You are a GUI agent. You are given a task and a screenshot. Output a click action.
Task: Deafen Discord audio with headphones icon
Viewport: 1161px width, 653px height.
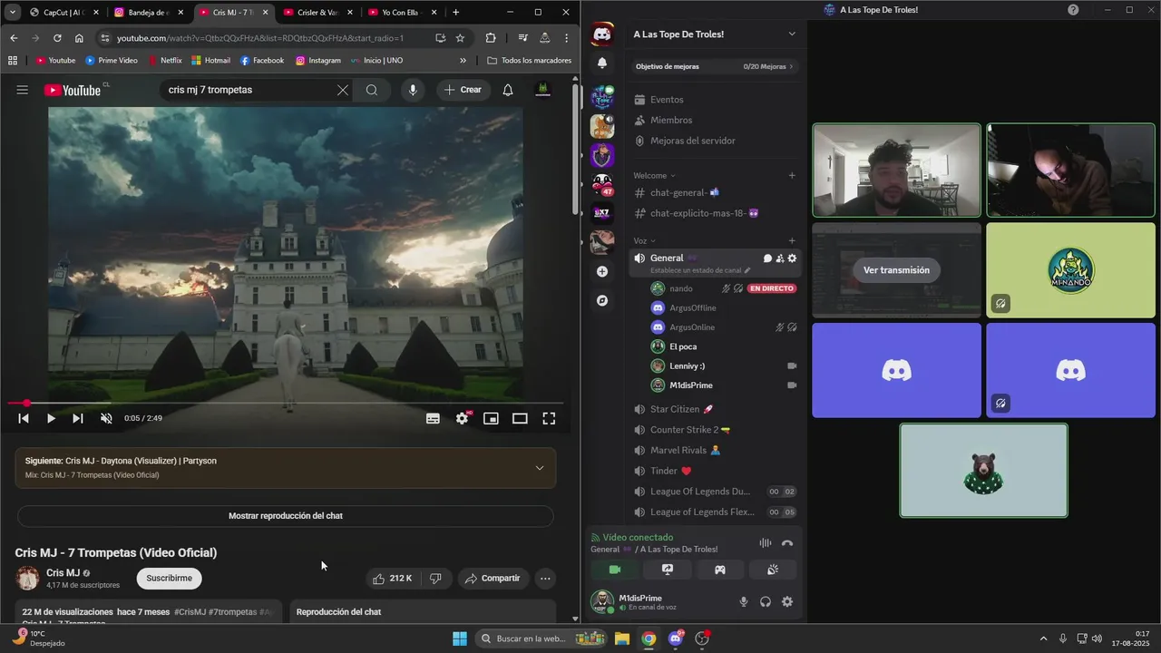tap(766, 601)
